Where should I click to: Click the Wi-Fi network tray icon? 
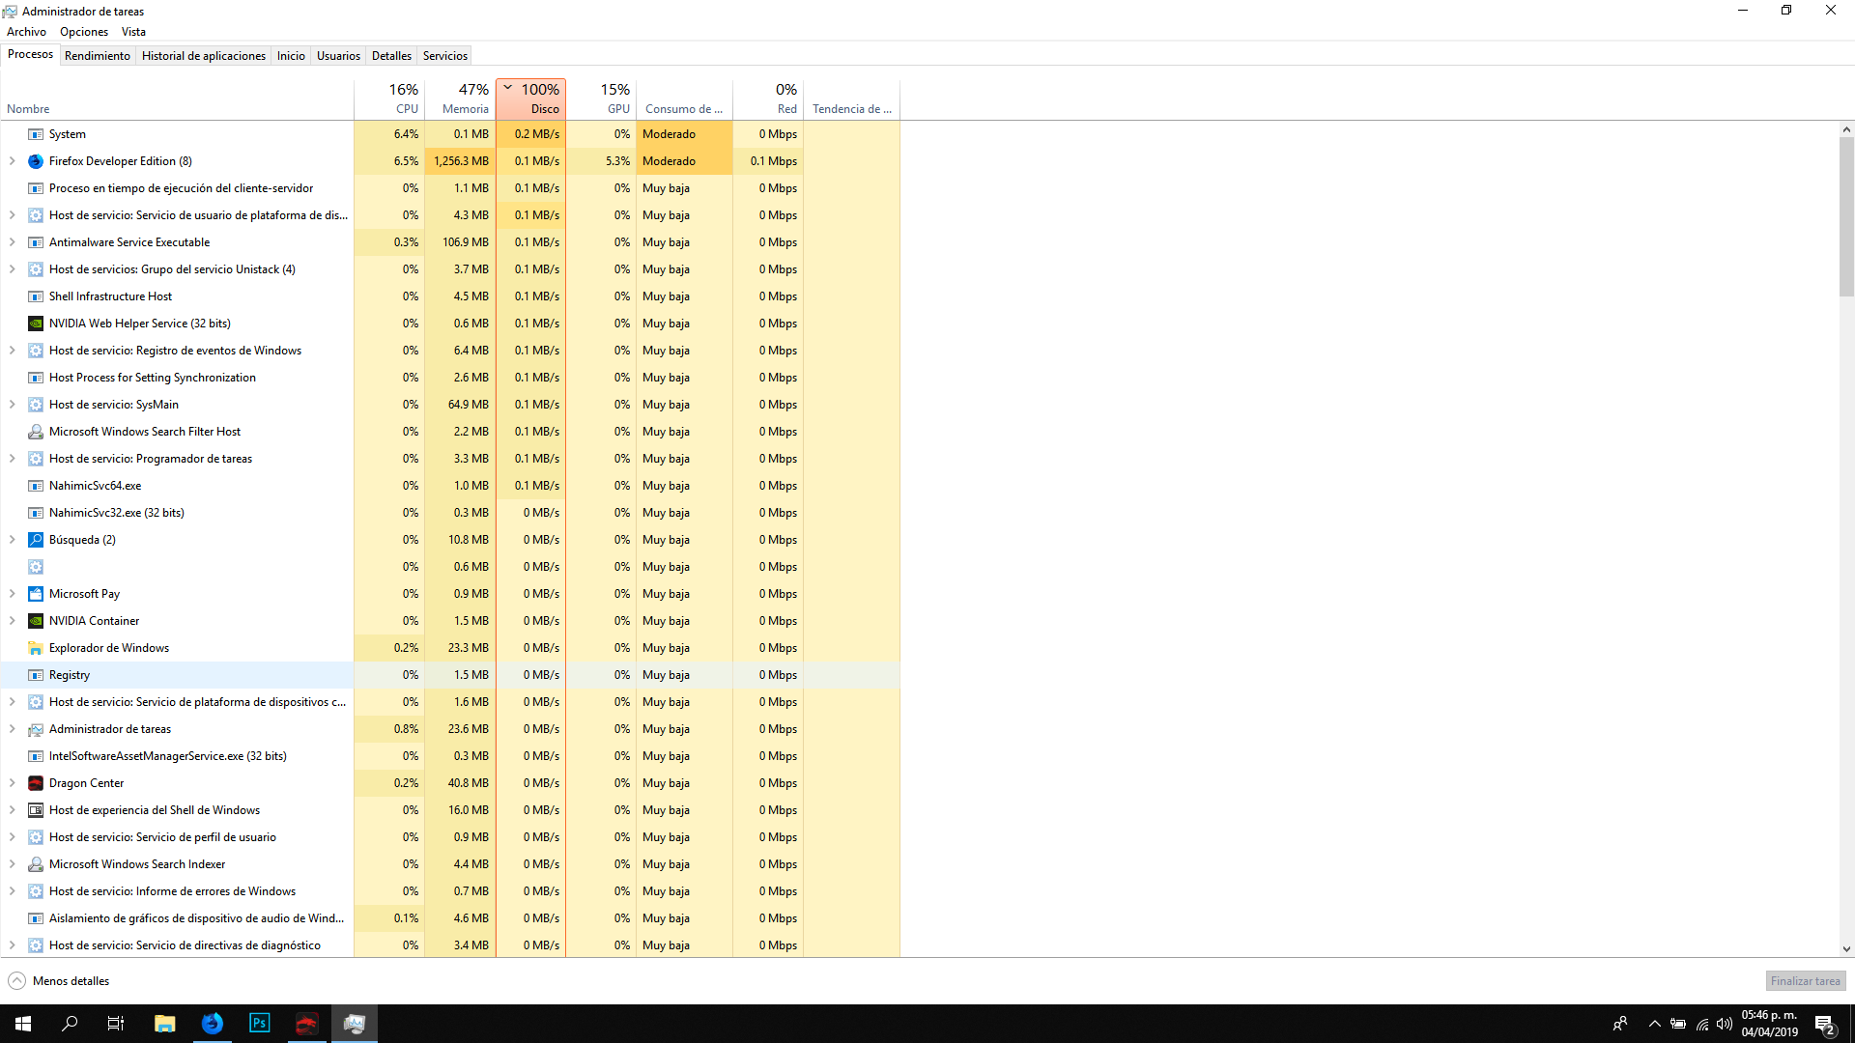[x=1702, y=1024]
